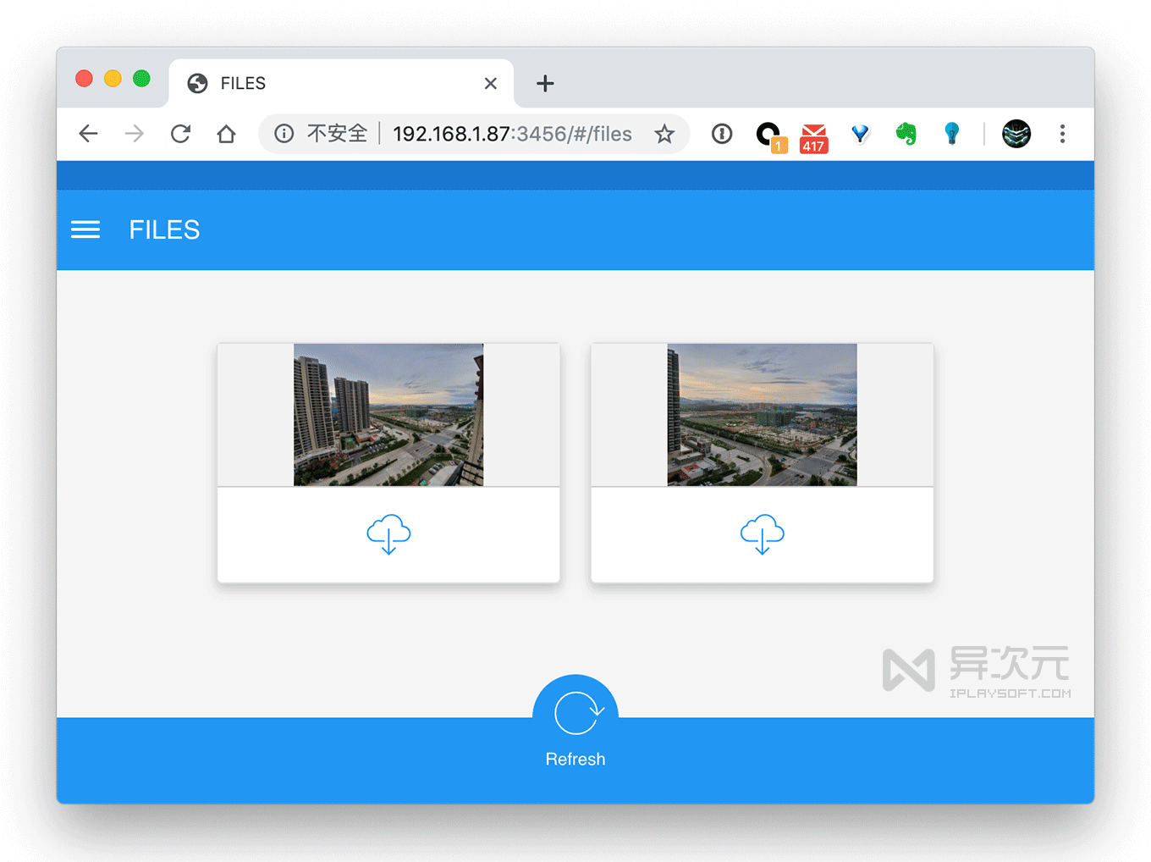Open the left building photo thumbnail
The width and height of the screenshot is (1151, 862).
pyautogui.click(x=388, y=415)
